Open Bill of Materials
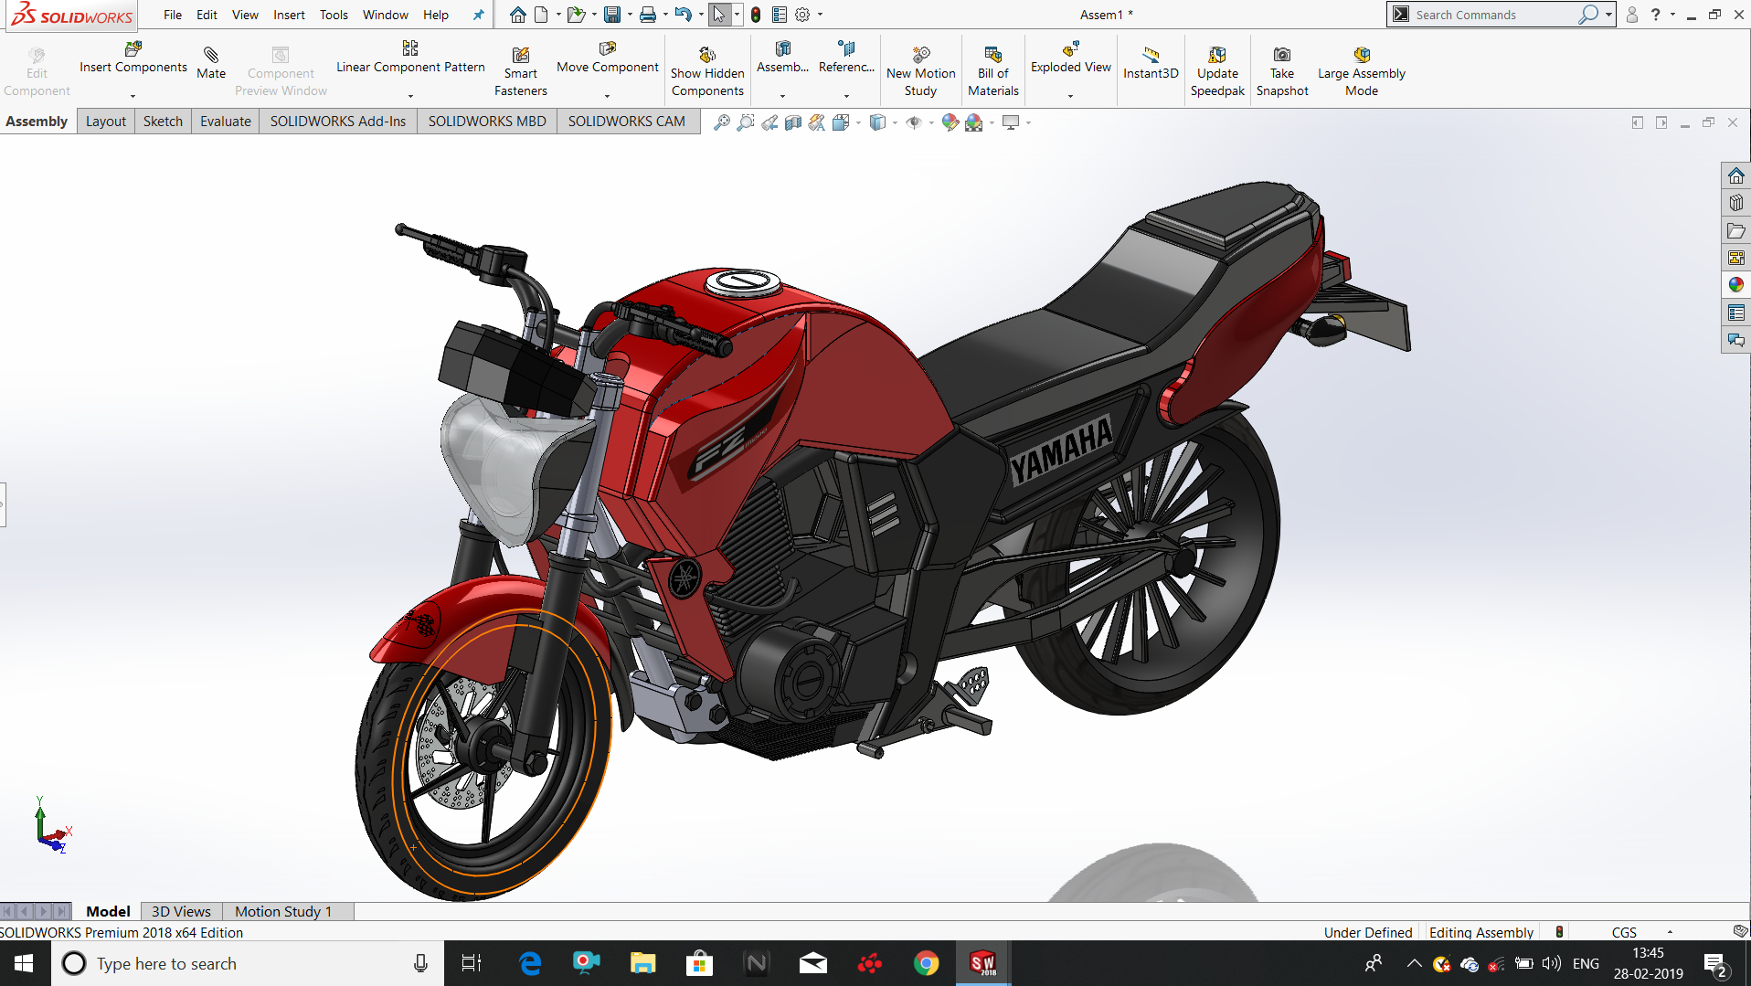This screenshot has height=986, width=1751. [992, 69]
